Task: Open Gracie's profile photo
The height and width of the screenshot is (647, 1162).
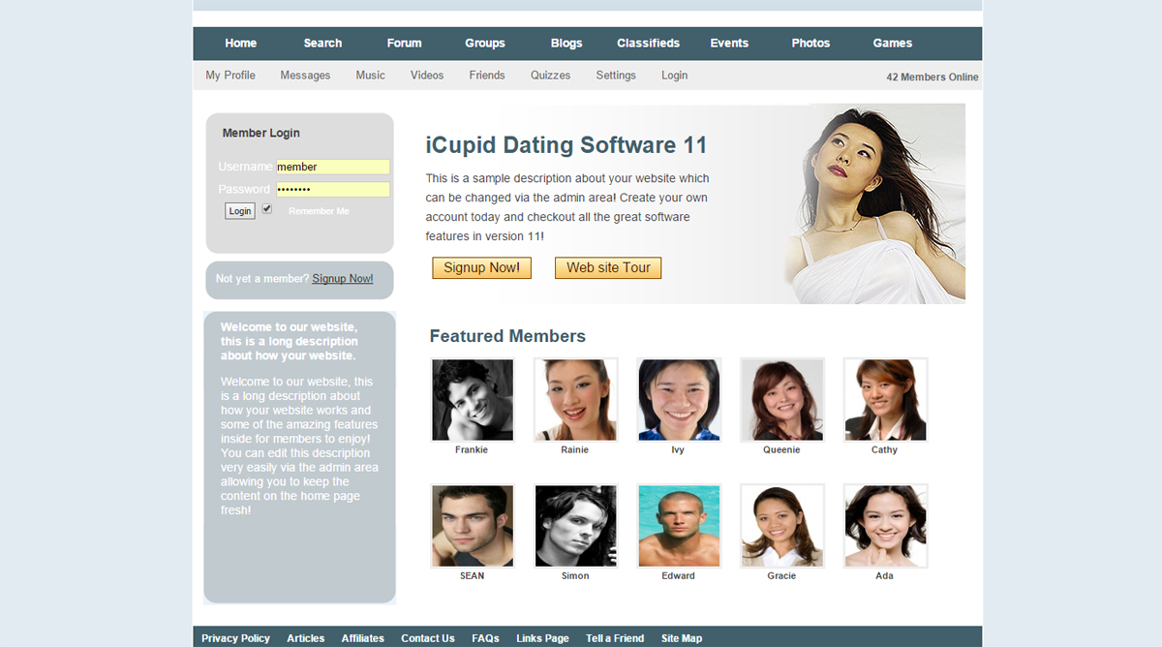Action: pos(782,526)
